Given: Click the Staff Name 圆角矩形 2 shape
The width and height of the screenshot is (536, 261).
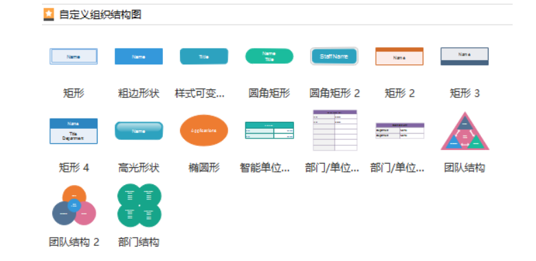Looking at the screenshot, I should click(334, 56).
